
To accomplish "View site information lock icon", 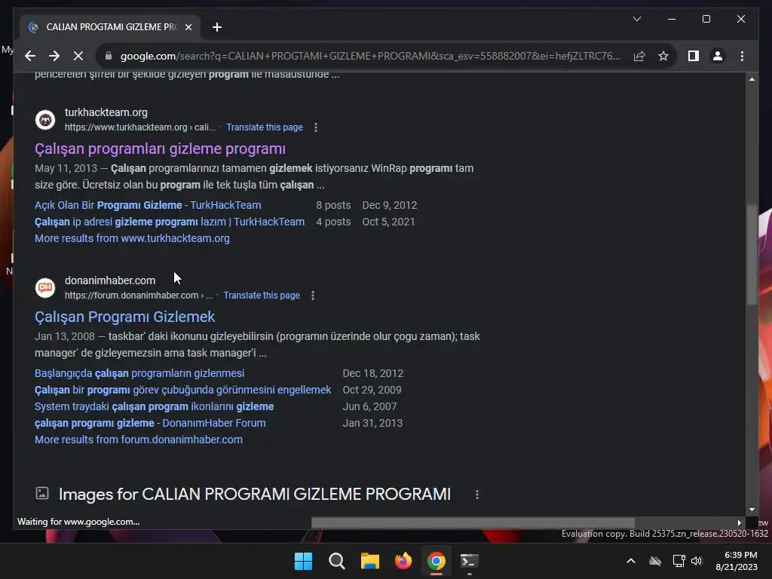I will pos(109,56).
